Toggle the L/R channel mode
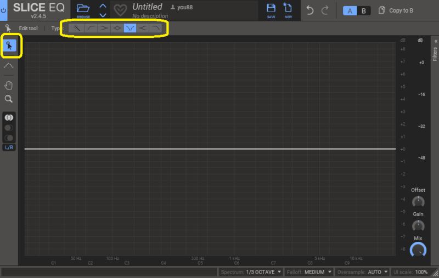The width and height of the screenshot is (439, 278). pyautogui.click(x=9, y=147)
